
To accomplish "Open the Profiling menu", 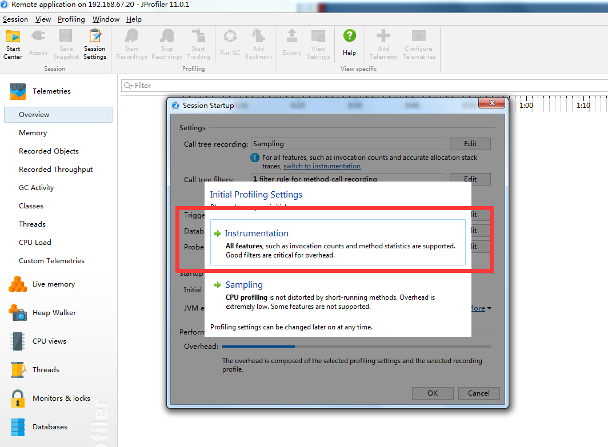I will point(71,19).
